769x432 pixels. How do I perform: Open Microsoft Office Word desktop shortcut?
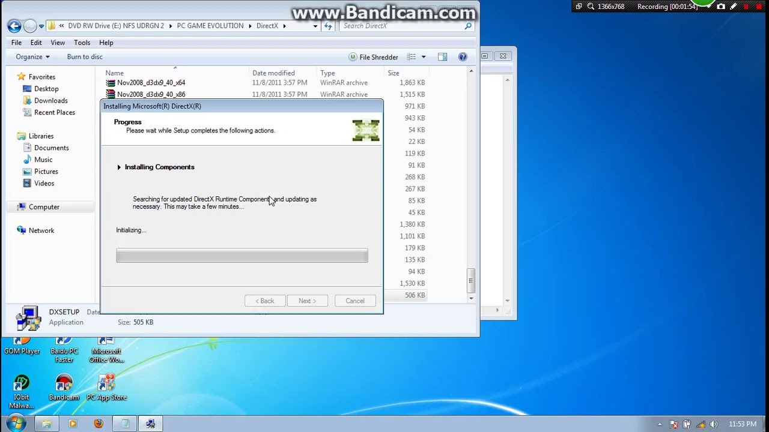coord(106,350)
